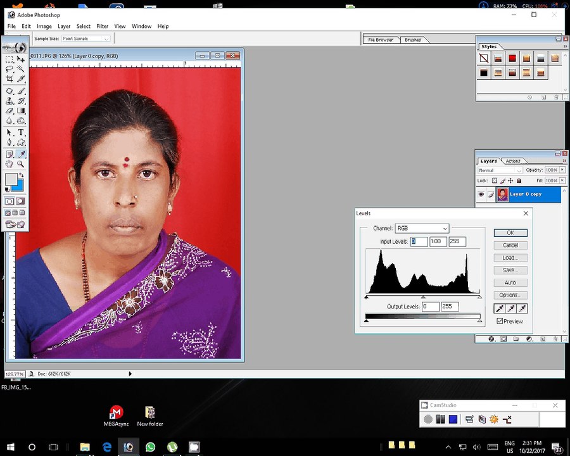Select the Notes tool
Viewport: 570px width, 456px height.
click(x=9, y=154)
